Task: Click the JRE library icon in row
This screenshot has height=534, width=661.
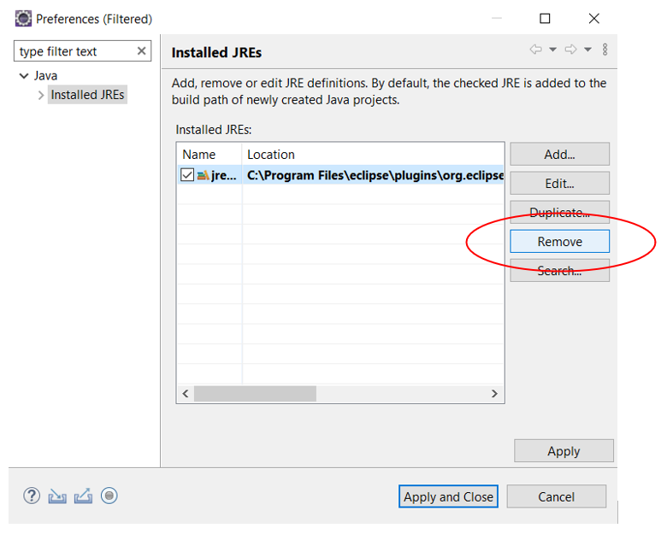Action: pos(204,175)
